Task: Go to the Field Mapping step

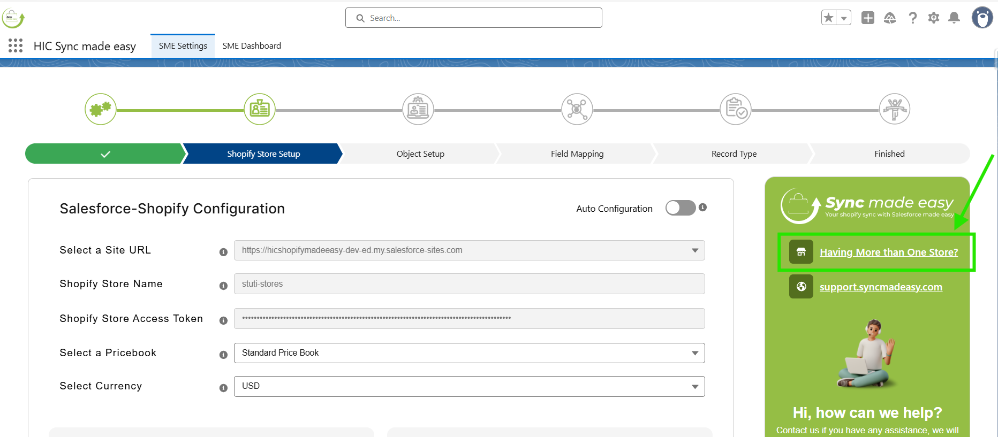Action: [577, 154]
